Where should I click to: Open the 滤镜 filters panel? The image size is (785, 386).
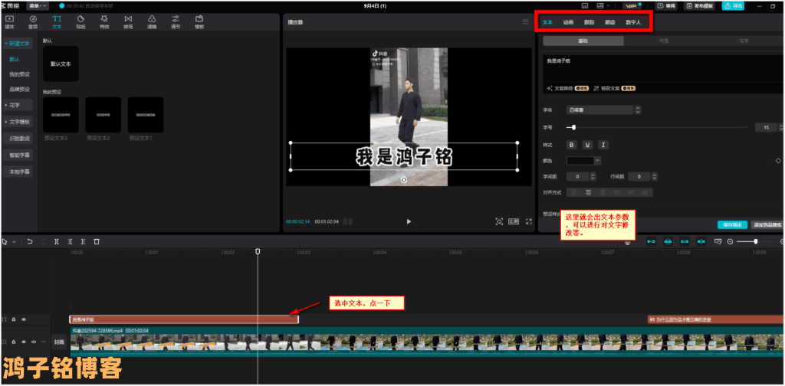click(152, 21)
